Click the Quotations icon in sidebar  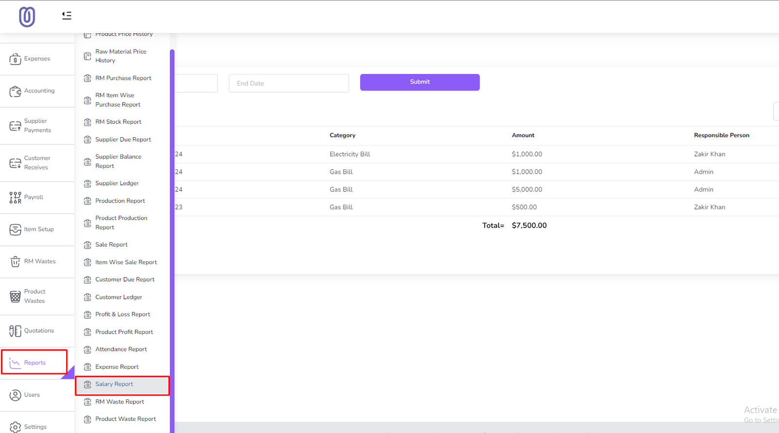tap(15, 331)
